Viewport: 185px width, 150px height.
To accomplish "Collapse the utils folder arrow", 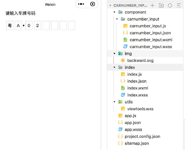I will point(114,102).
